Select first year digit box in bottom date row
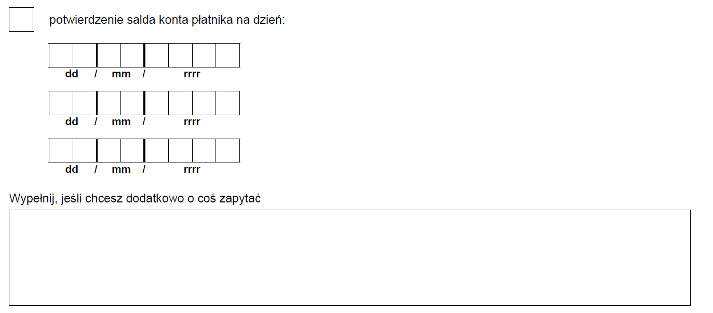The height and width of the screenshot is (313, 713). [x=157, y=151]
